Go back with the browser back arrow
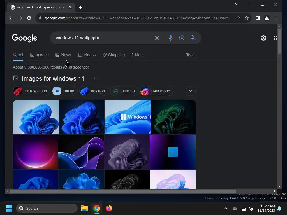 (x=11, y=18)
